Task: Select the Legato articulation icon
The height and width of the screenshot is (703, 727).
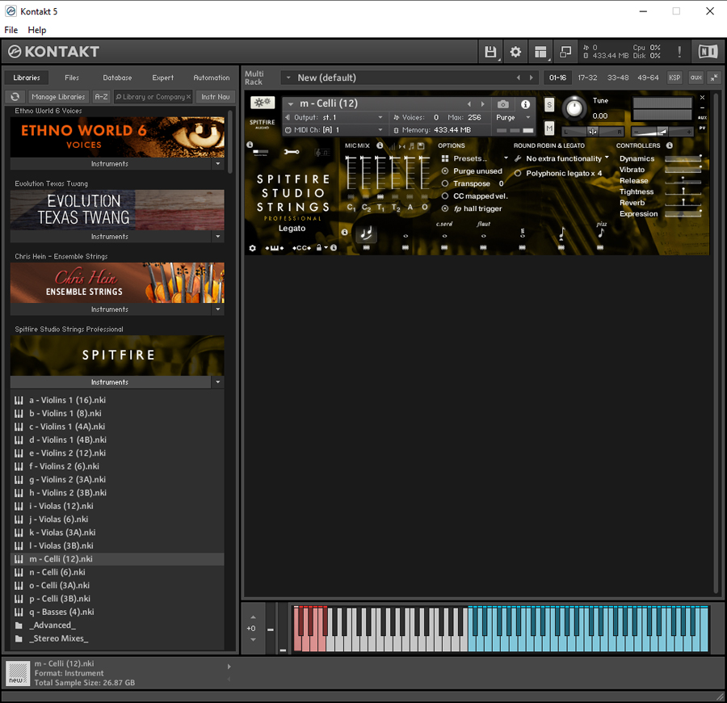Action: [366, 234]
